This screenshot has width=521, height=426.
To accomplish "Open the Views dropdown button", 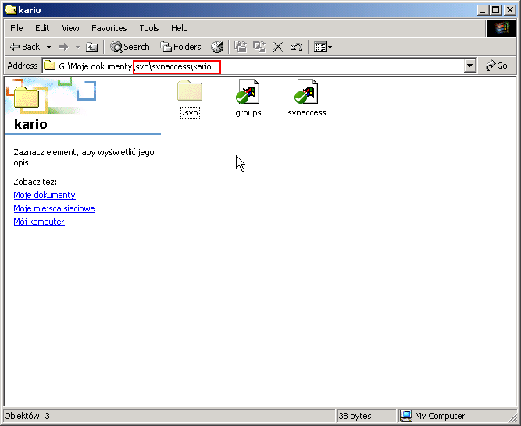I will pos(323,47).
